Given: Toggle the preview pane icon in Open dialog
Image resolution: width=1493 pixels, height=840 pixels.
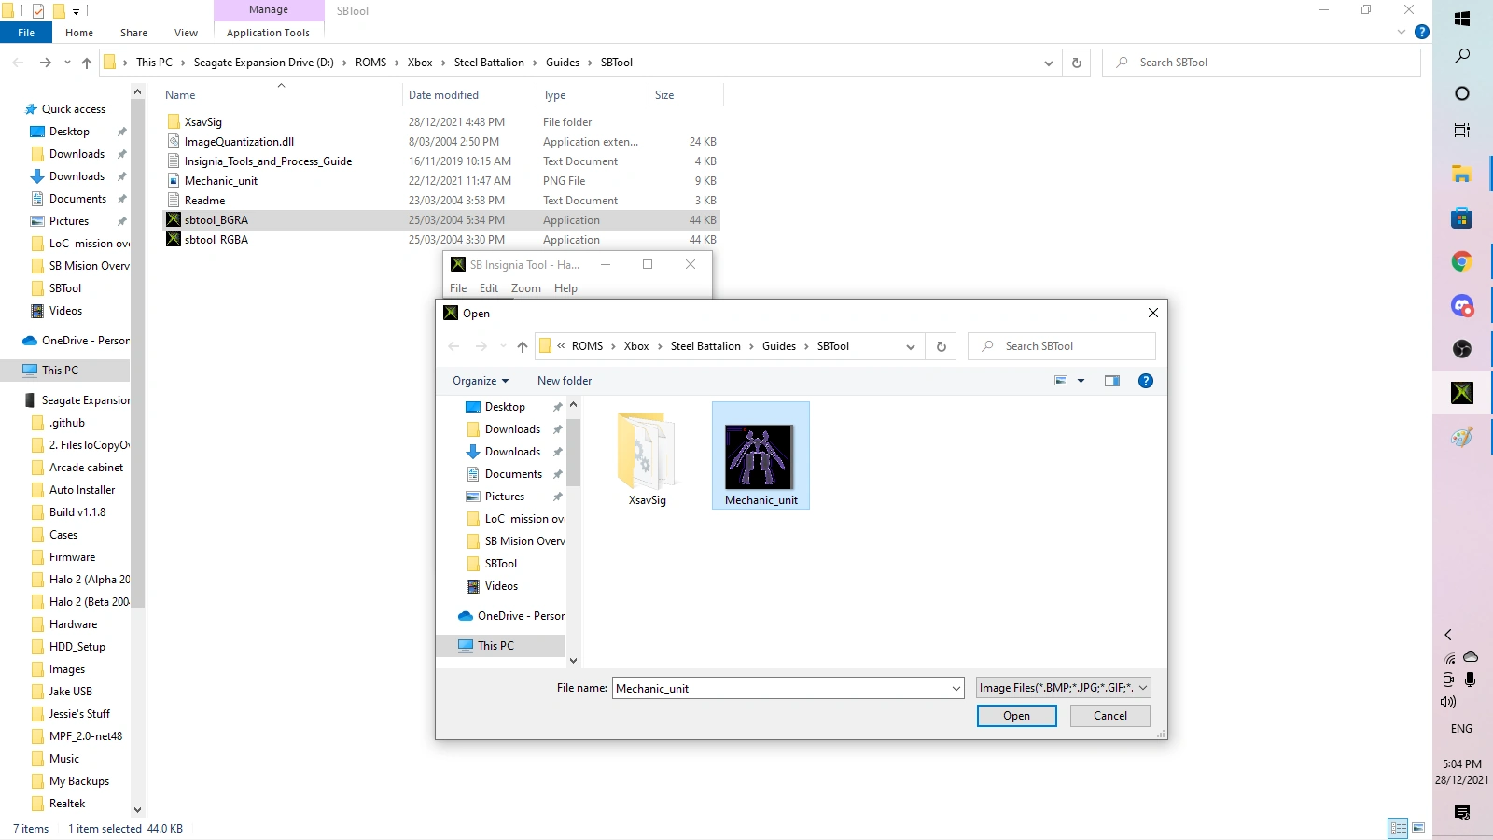Looking at the screenshot, I should pos(1112,381).
